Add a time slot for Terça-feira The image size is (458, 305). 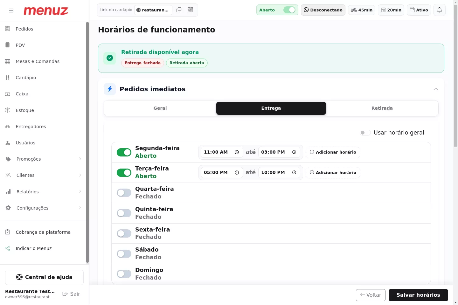point(333,173)
